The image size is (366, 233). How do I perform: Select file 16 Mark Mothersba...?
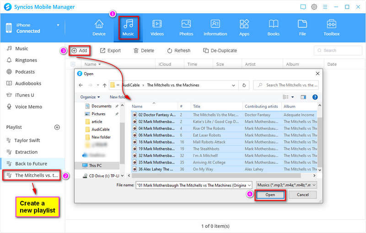coord(156,142)
